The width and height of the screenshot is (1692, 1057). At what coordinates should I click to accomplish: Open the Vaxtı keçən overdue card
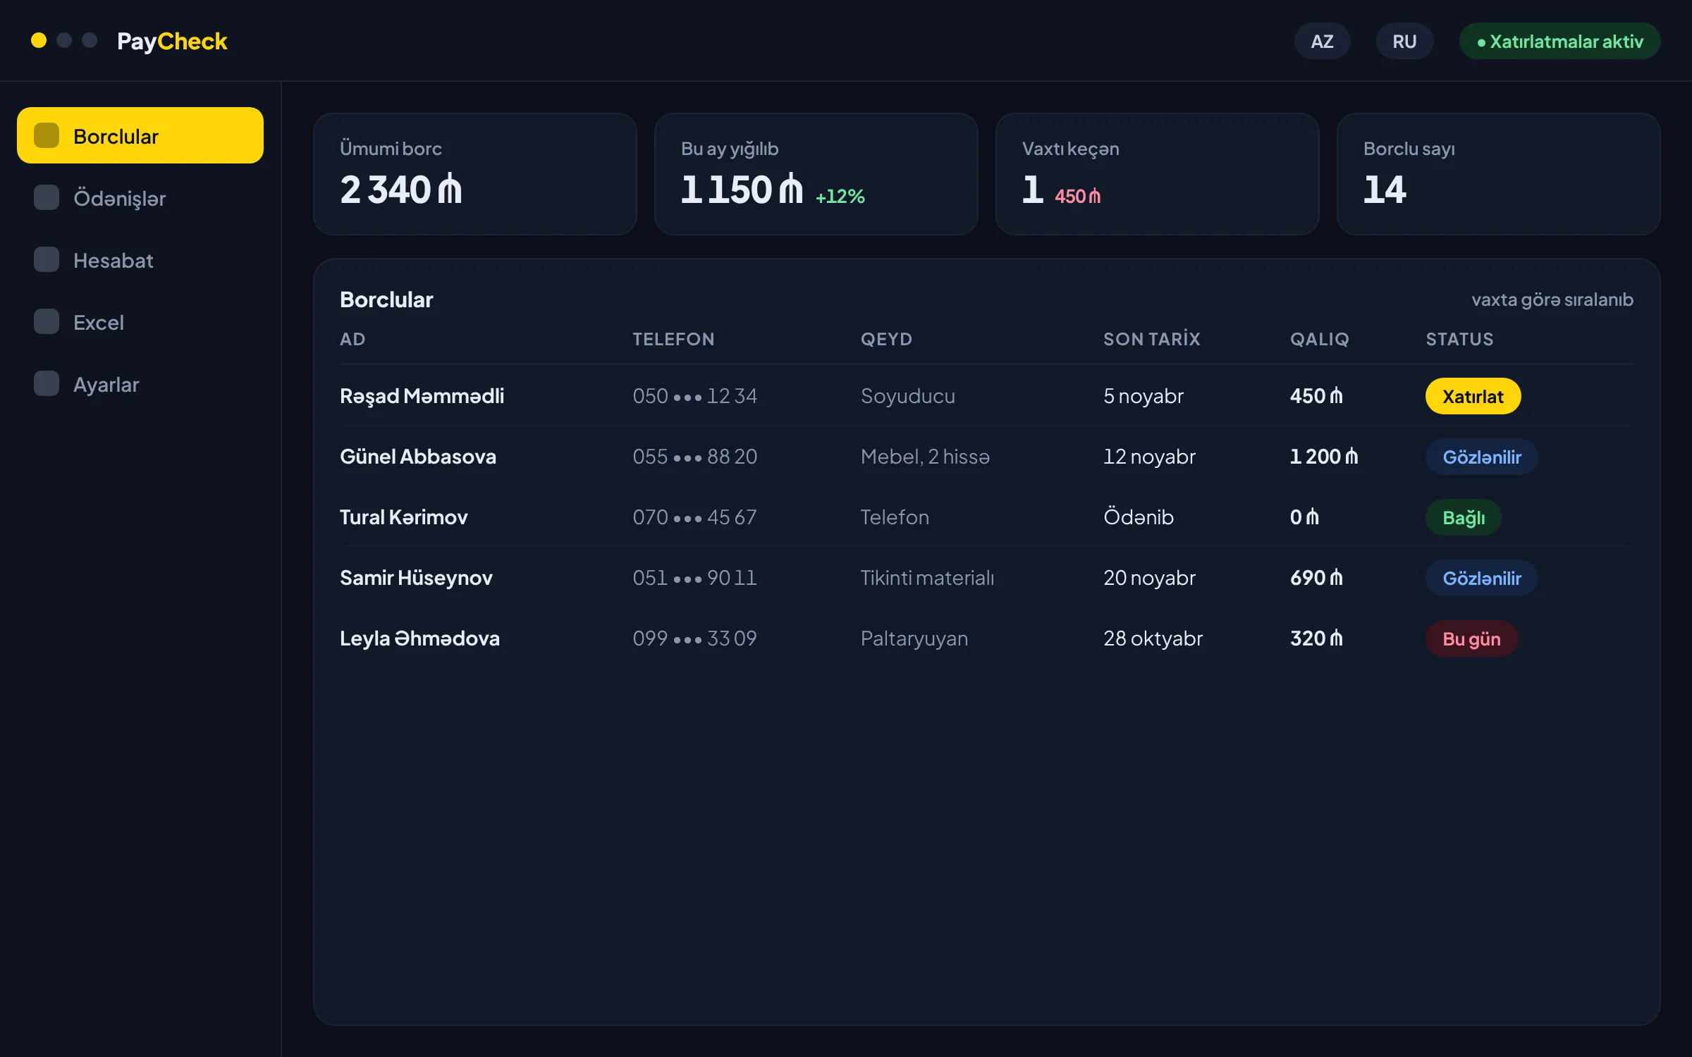pyautogui.click(x=1158, y=174)
